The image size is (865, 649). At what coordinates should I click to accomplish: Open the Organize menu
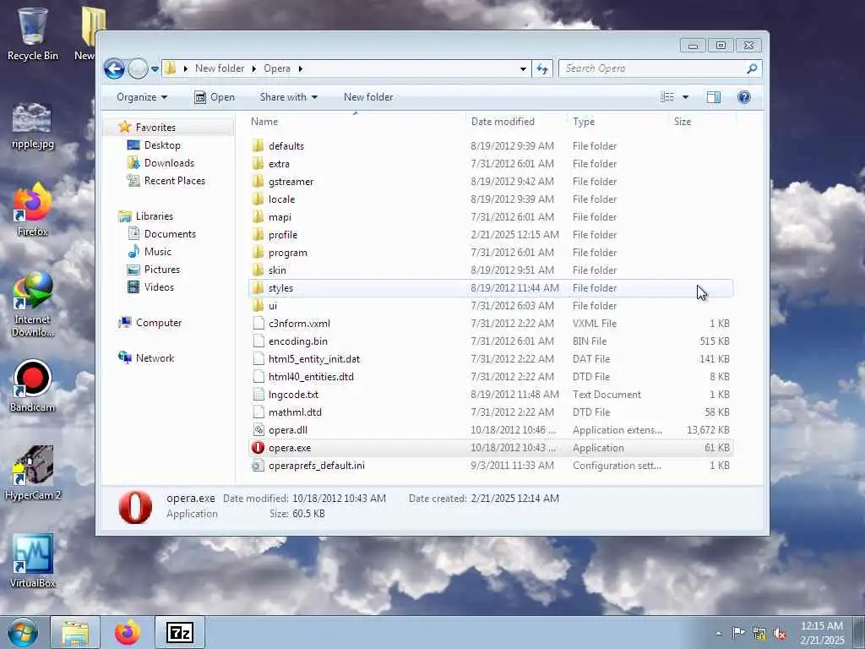[x=142, y=97]
